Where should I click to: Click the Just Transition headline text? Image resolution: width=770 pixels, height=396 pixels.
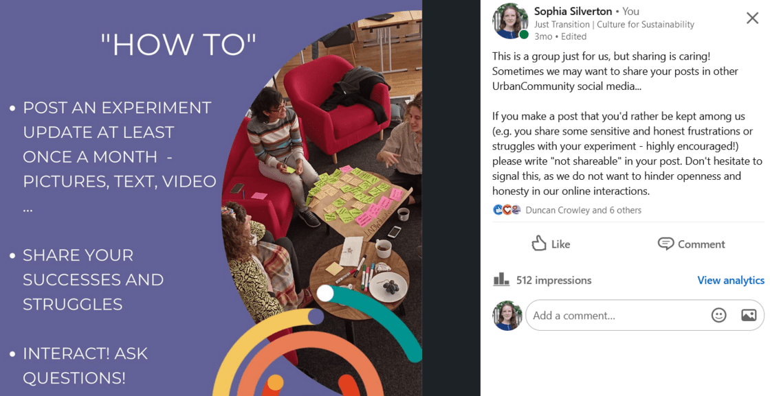pos(615,25)
